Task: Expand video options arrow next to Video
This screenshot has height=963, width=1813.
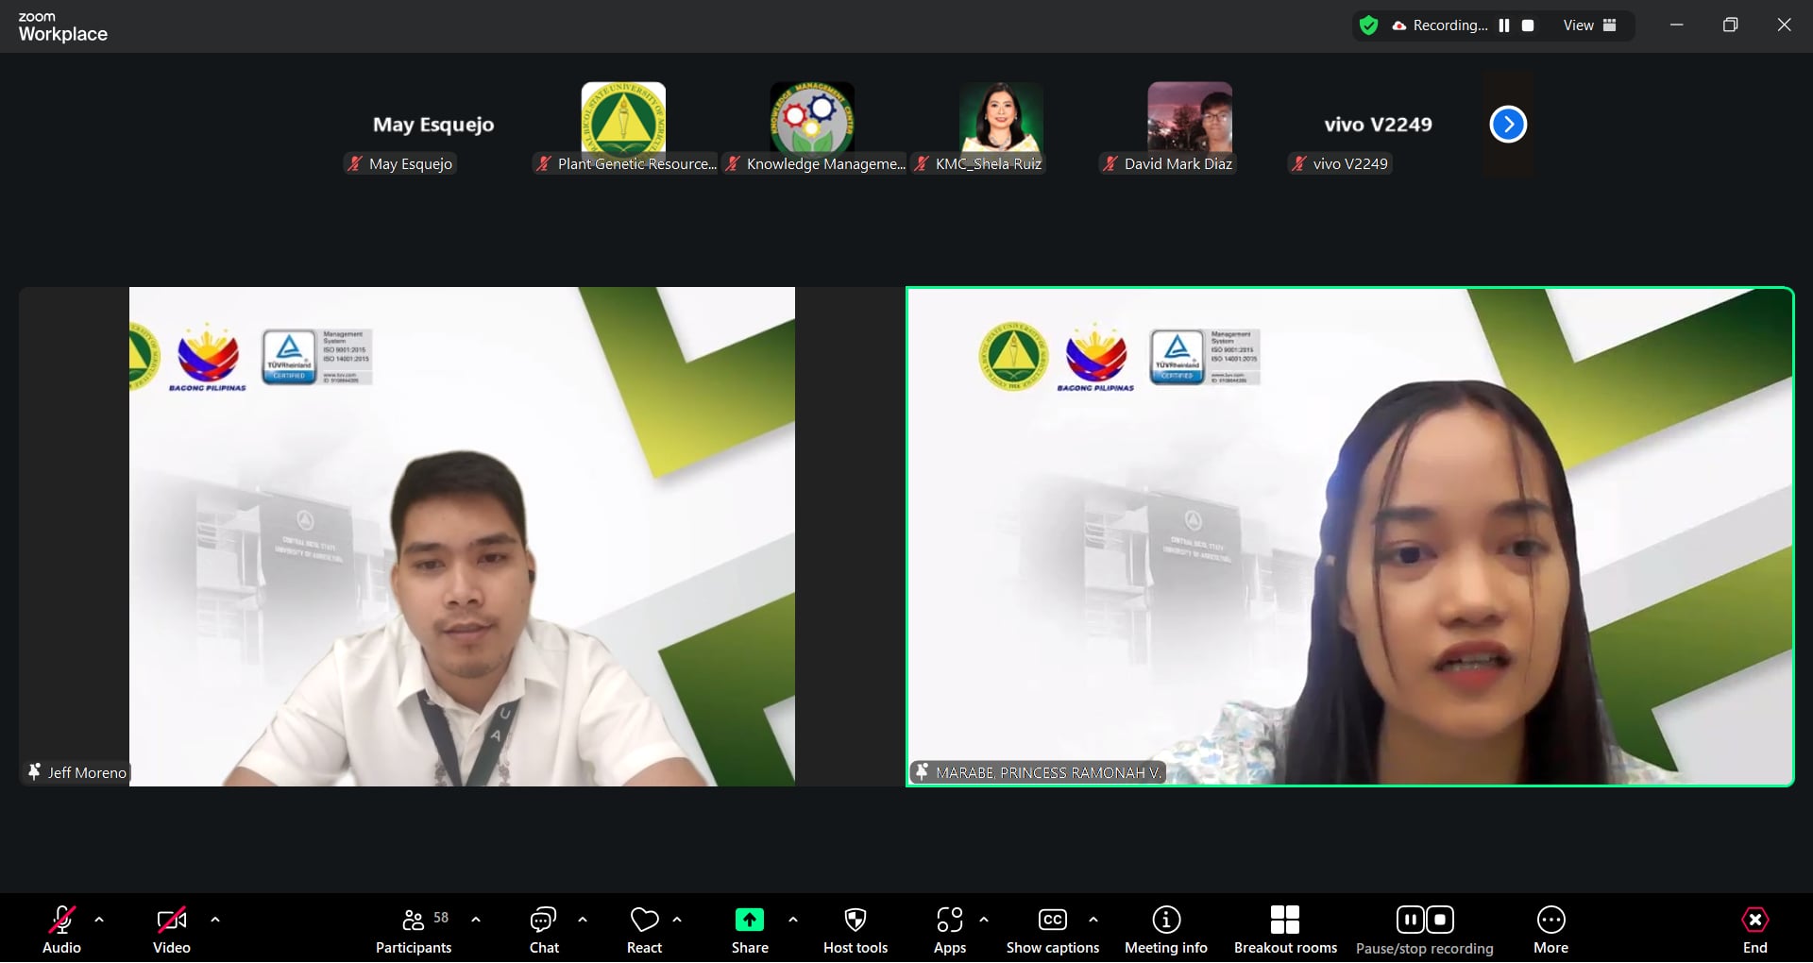Action: pyautogui.click(x=215, y=920)
